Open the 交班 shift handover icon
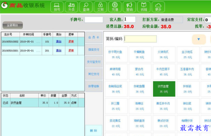Viewport: 211px width, 136px height. (x=100, y=7)
